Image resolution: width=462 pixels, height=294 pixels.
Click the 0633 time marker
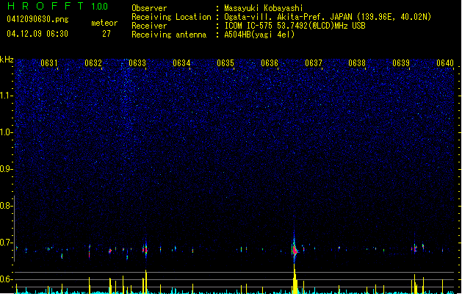point(137,63)
